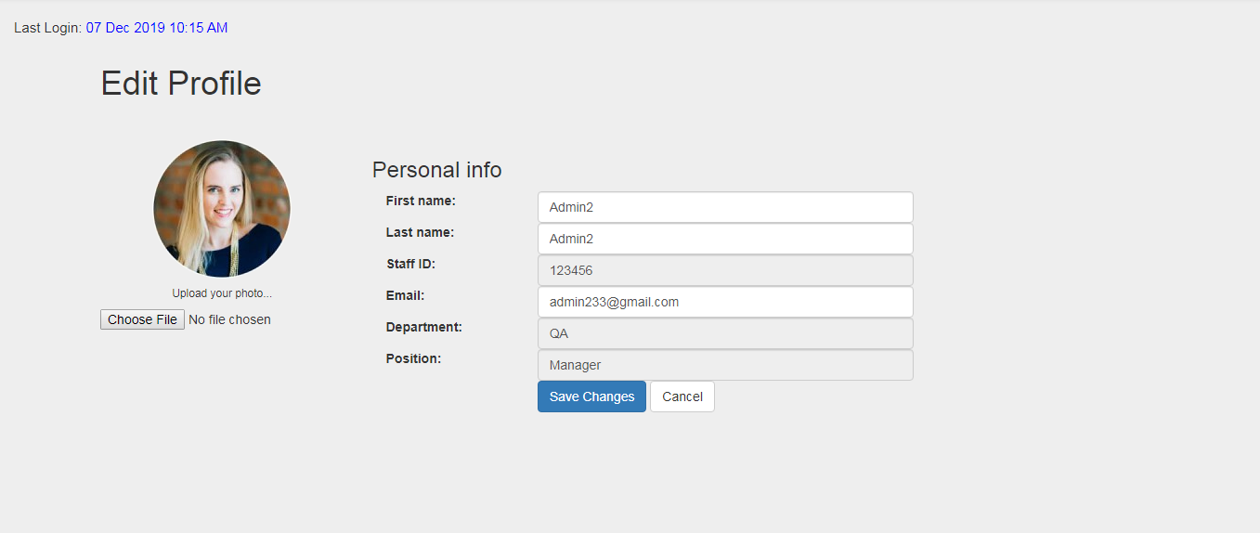Screen dimensions: 1260x533
Task: Click the Save Changes button
Action: pyautogui.click(x=591, y=396)
